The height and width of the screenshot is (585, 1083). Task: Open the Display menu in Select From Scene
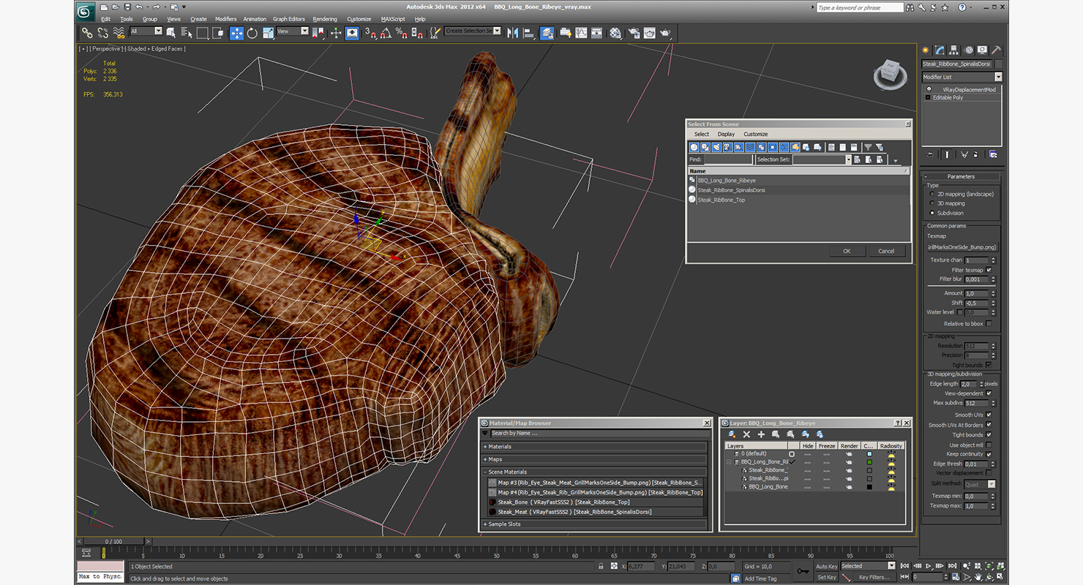coord(726,135)
